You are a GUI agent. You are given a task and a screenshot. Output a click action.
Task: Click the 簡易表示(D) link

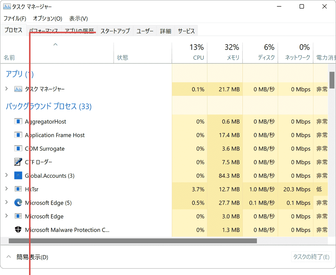pos(32,257)
